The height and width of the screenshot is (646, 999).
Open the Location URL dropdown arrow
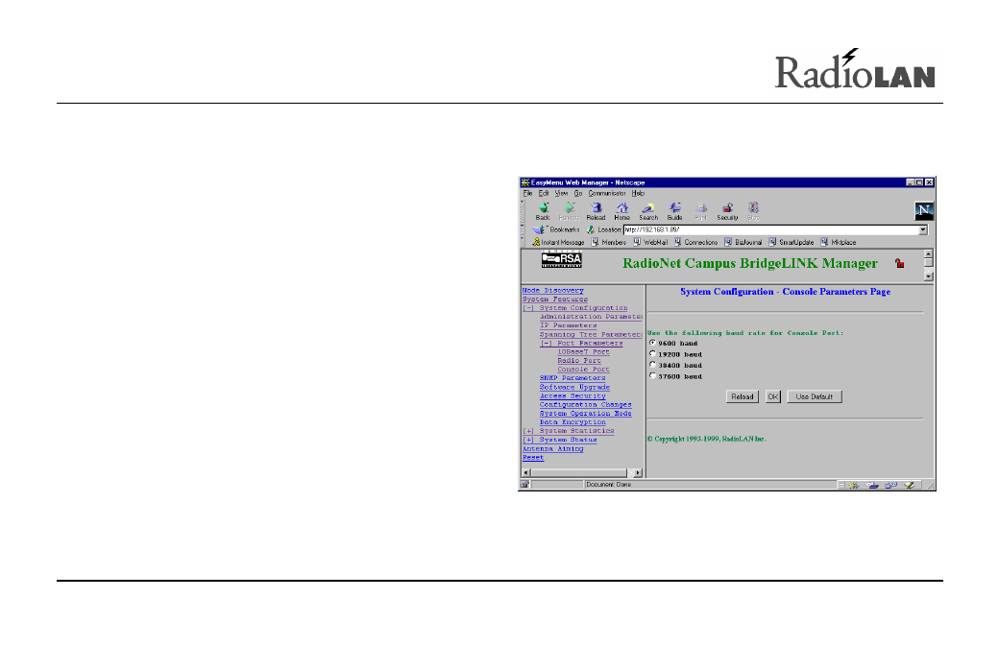click(x=922, y=230)
